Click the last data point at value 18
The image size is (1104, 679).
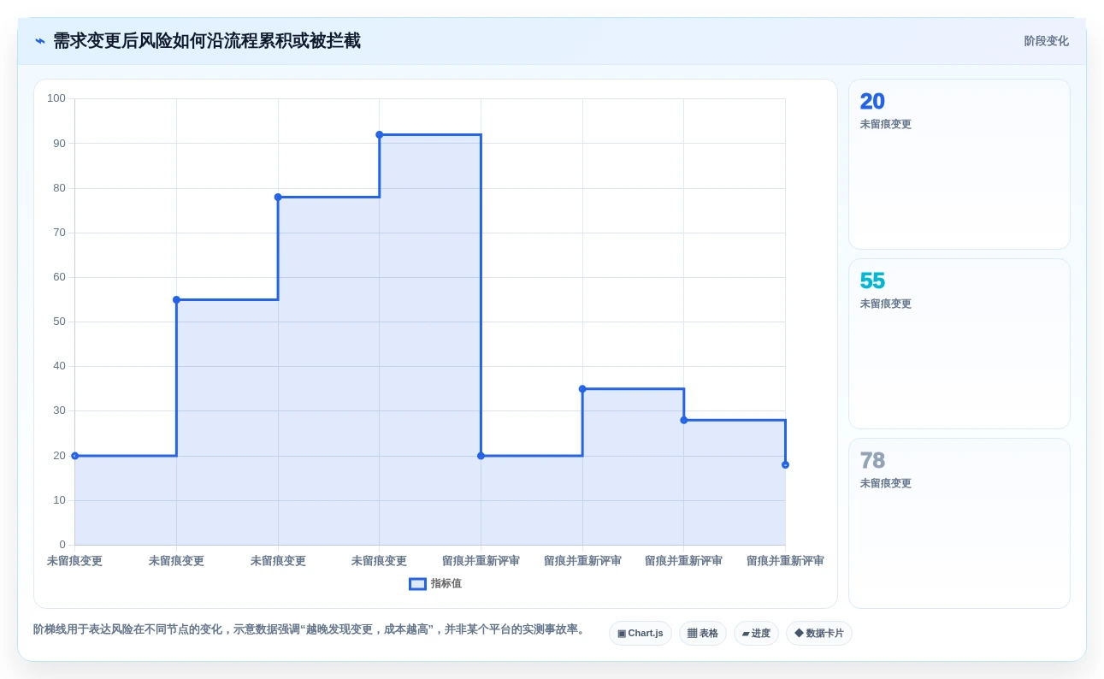tap(785, 464)
